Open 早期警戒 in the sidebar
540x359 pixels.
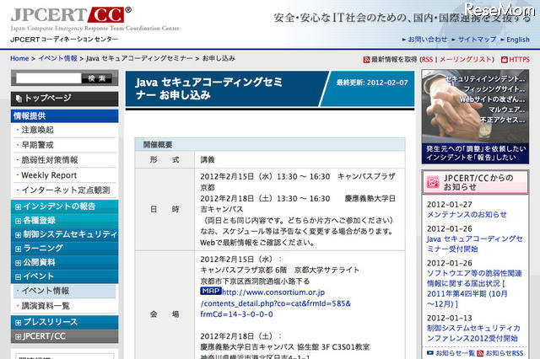coord(37,145)
